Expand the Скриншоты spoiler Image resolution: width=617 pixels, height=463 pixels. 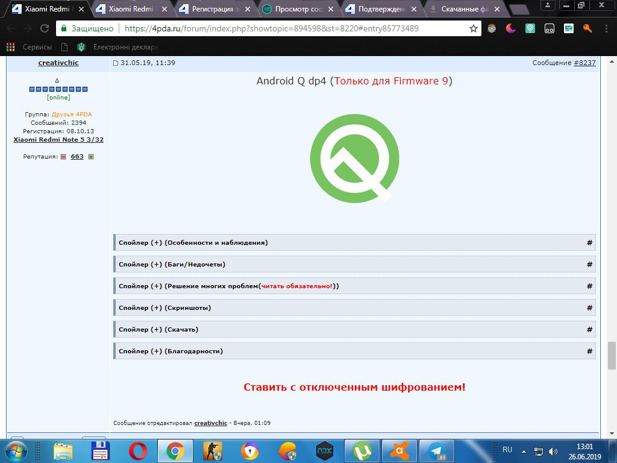pyautogui.click(x=354, y=307)
